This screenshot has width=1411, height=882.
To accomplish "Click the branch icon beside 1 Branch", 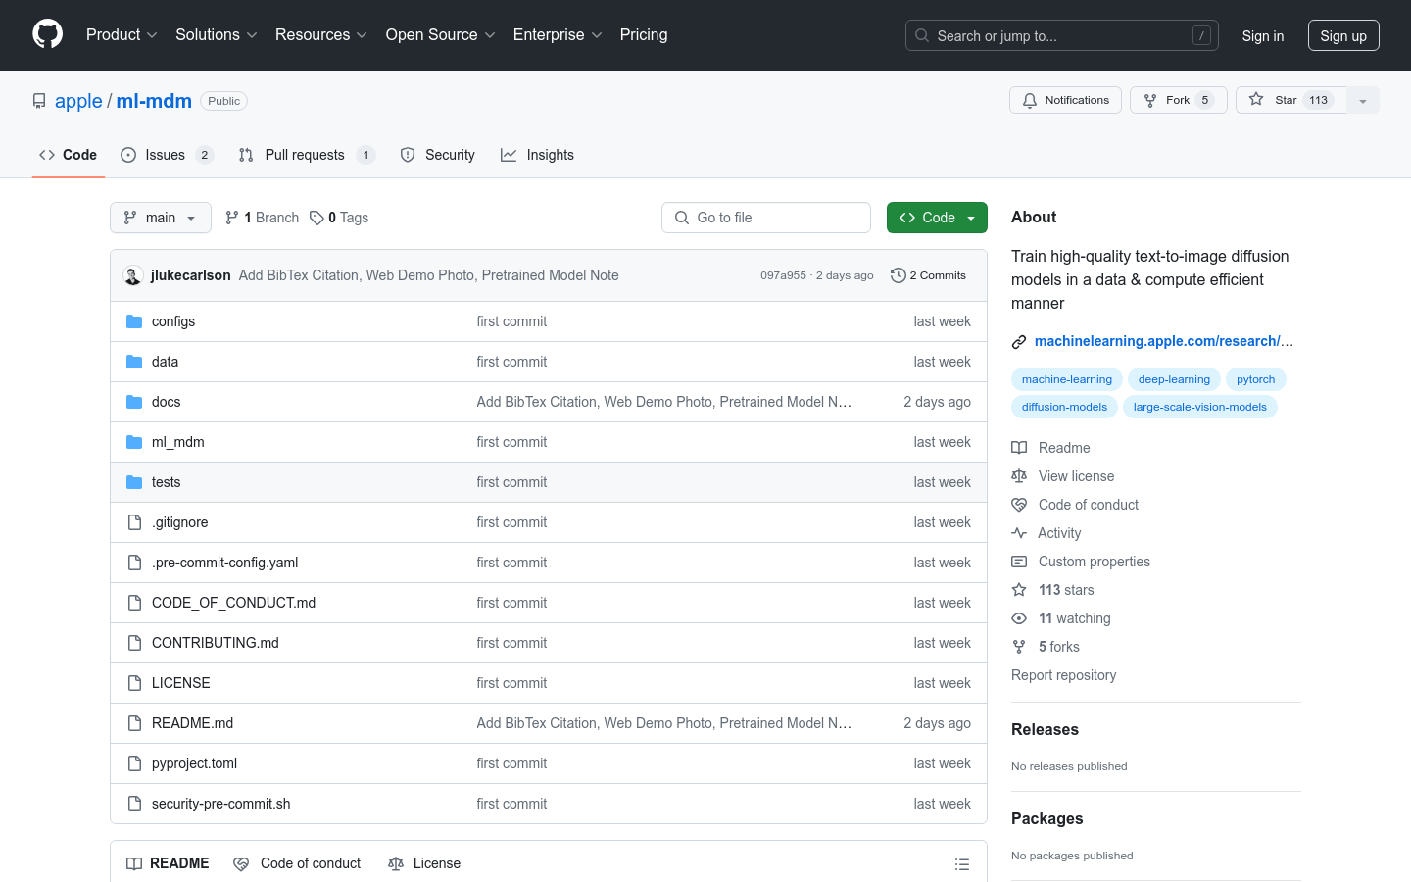I will [x=232, y=218].
